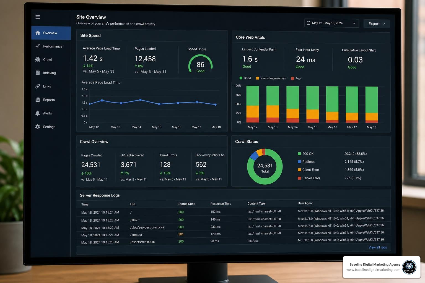This screenshot has height=283, width=425.
Task: Click the /about URL log row
Action: [x=233, y=219]
